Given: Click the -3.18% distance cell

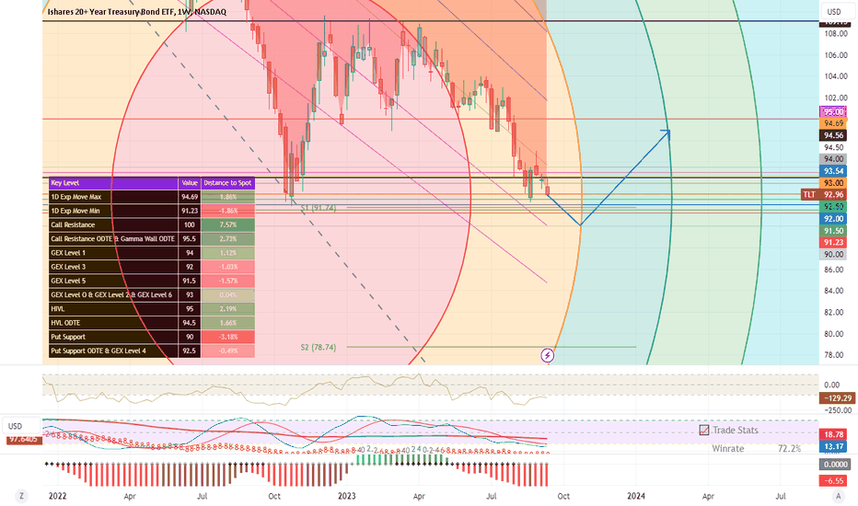Looking at the screenshot, I should (227, 337).
